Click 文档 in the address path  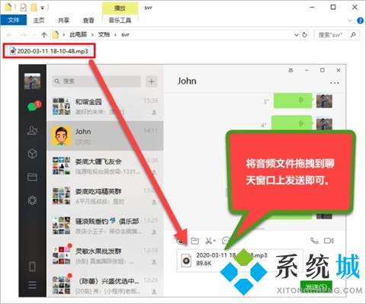104,34
